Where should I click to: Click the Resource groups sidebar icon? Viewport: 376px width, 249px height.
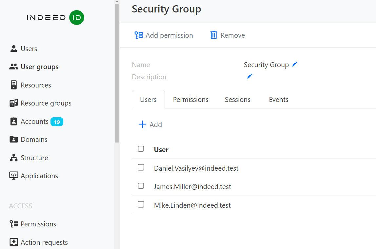tap(13, 103)
